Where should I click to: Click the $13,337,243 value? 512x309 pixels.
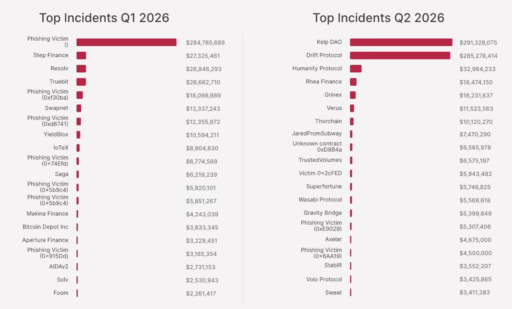tap(203, 109)
